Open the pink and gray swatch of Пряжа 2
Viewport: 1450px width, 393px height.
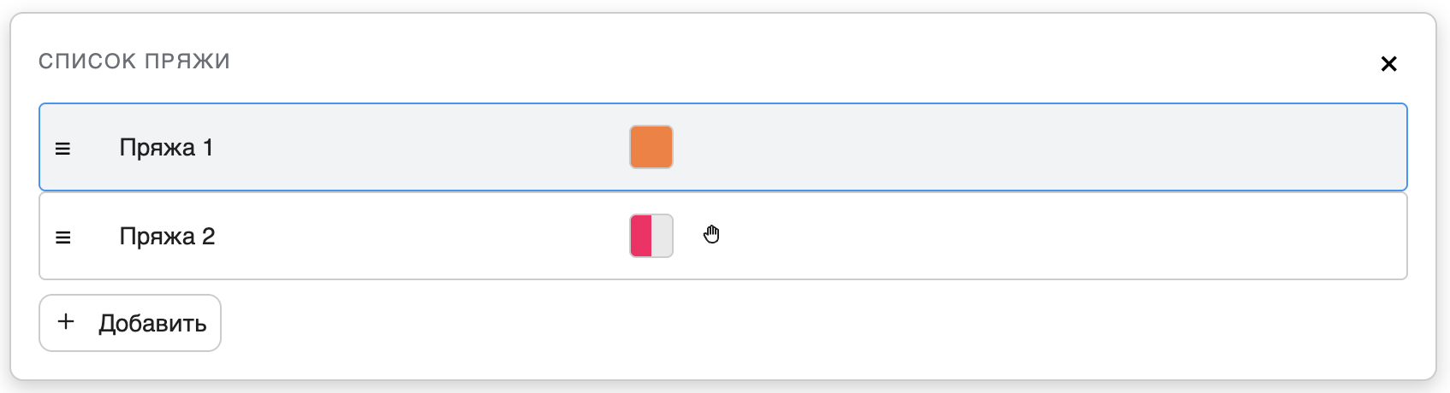click(651, 236)
